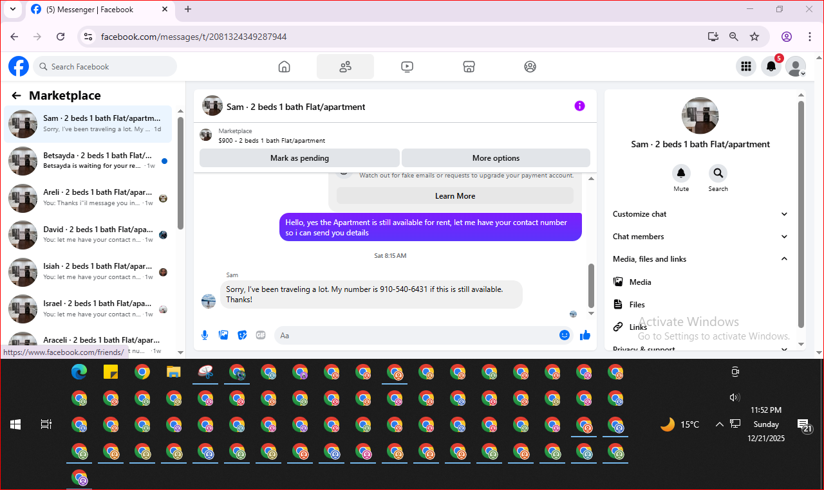Image resolution: width=824 pixels, height=490 pixels.
Task: Open the Windows Start menu
Action: (x=15, y=424)
